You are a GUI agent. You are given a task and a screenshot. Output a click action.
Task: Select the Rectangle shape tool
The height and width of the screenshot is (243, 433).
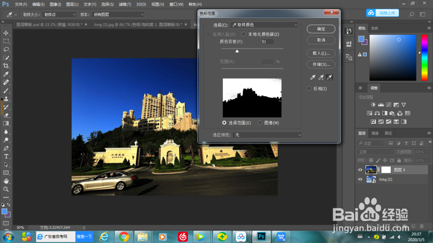tap(6, 173)
